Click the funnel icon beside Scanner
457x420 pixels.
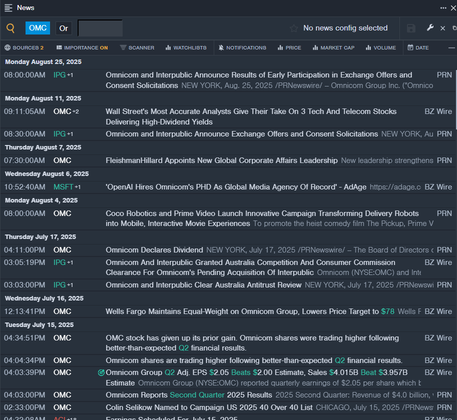click(x=123, y=47)
